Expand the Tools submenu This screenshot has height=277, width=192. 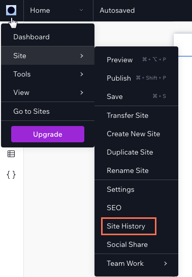[x=48, y=74]
